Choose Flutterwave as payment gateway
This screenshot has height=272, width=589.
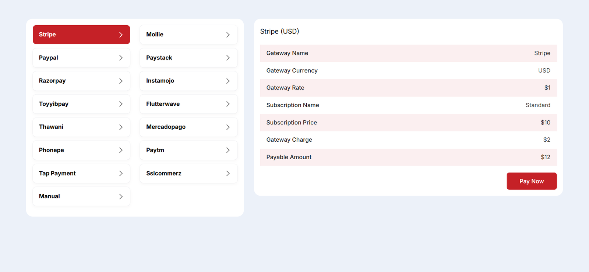coord(188,104)
